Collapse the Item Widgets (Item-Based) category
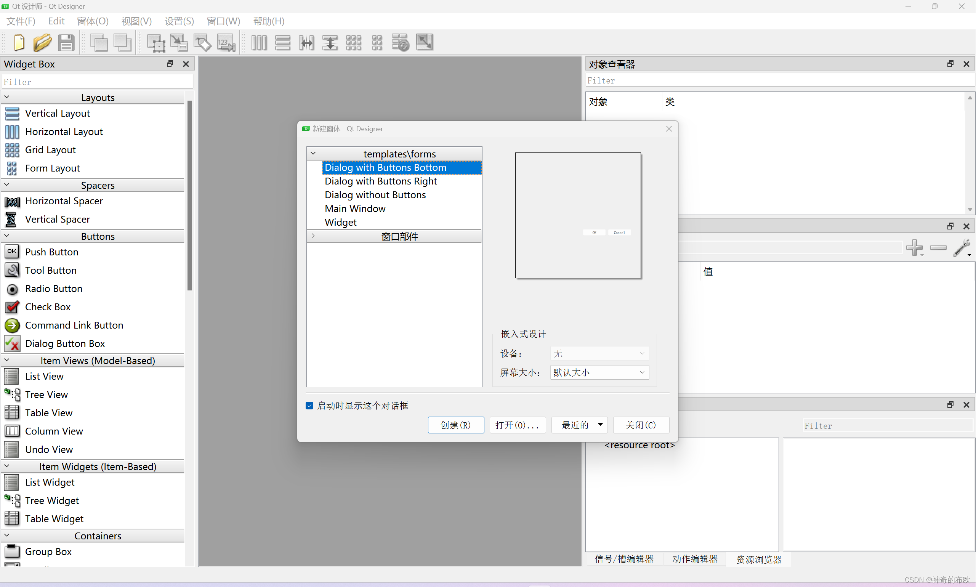This screenshot has height=587, width=976. [x=7, y=466]
